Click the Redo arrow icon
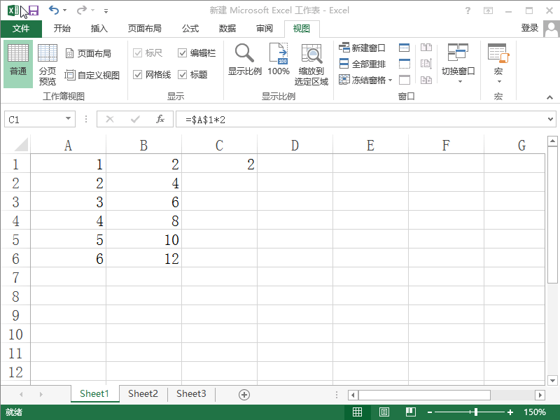This screenshot has height=420, width=560. tap(82, 10)
